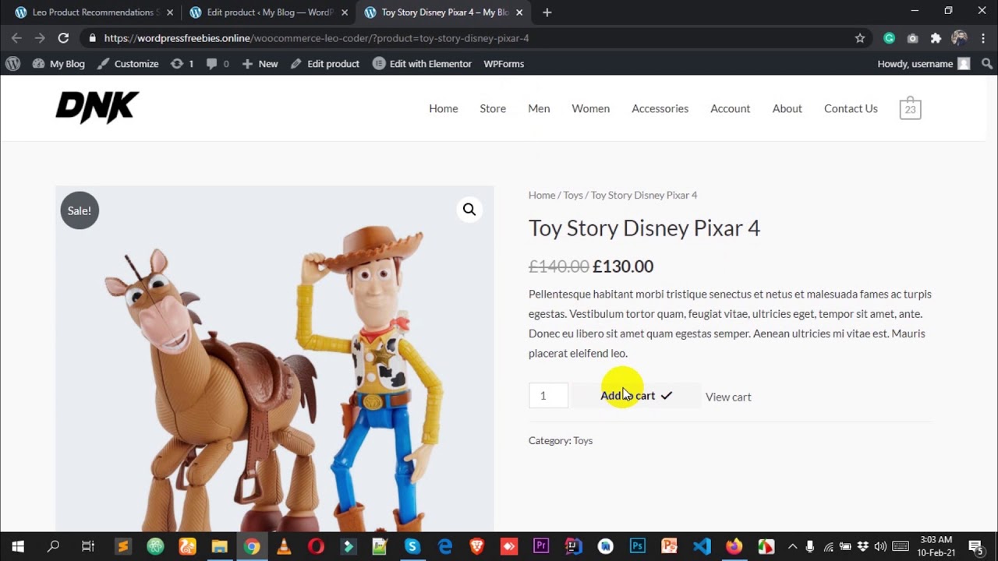Click the camera extension icon
998x561 pixels.
tap(912, 38)
